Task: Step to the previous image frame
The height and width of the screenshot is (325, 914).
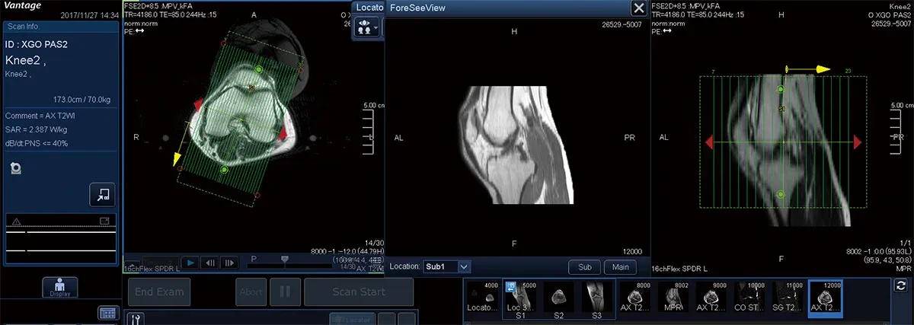Action: click(209, 263)
